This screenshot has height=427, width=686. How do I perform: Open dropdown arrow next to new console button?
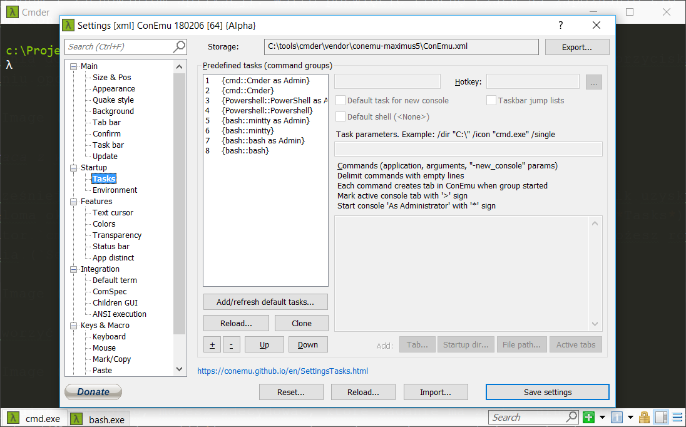[602, 418]
